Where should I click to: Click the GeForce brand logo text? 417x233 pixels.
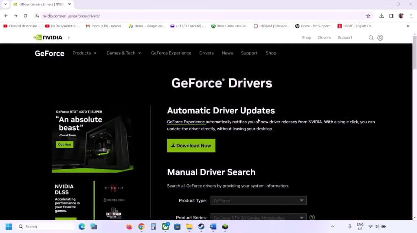point(49,53)
